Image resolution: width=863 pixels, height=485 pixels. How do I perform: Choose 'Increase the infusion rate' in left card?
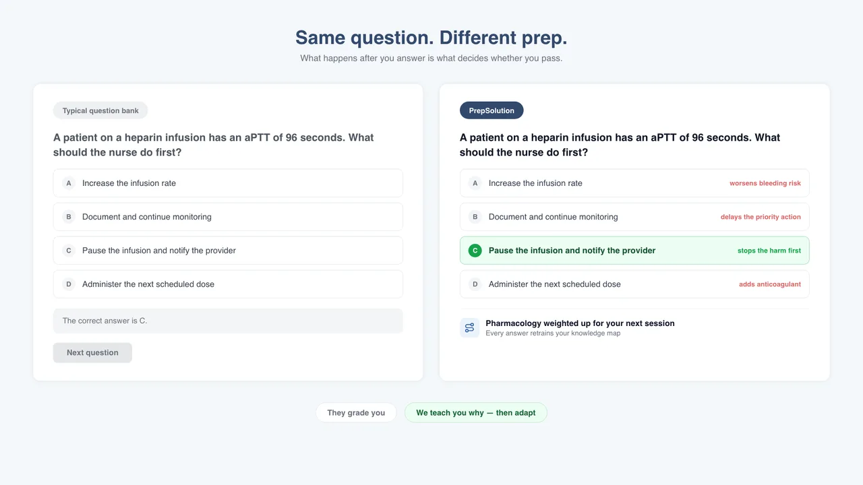click(x=228, y=183)
